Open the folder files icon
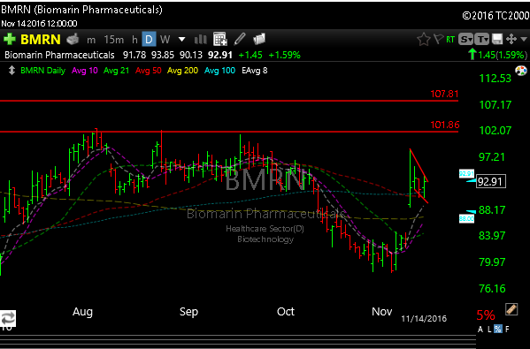This screenshot has height=349, width=530. tap(259, 39)
